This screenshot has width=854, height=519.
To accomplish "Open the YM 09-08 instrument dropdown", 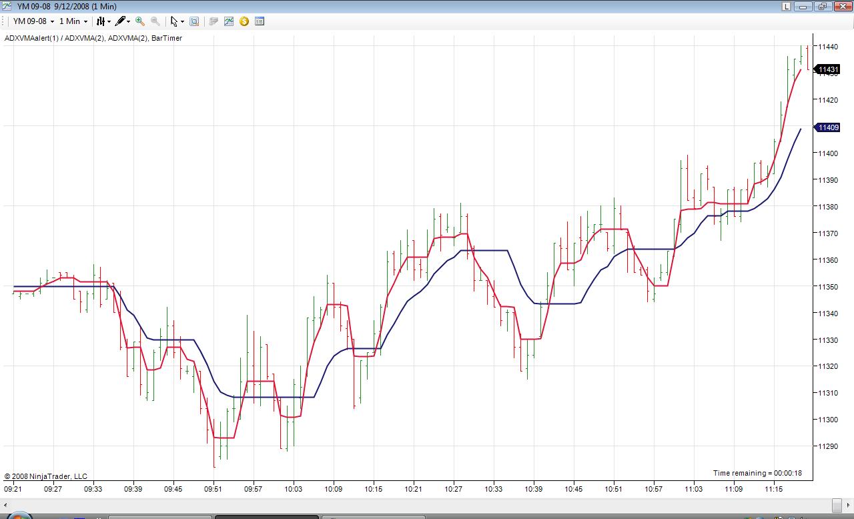I will coord(33,21).
